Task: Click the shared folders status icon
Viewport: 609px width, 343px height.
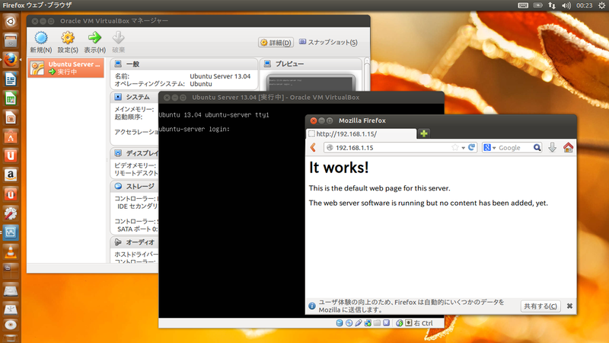Action: 377,323
